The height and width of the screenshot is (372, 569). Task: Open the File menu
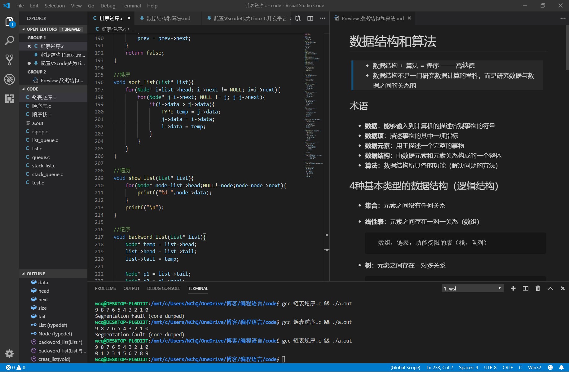click(x=20, y=6)
